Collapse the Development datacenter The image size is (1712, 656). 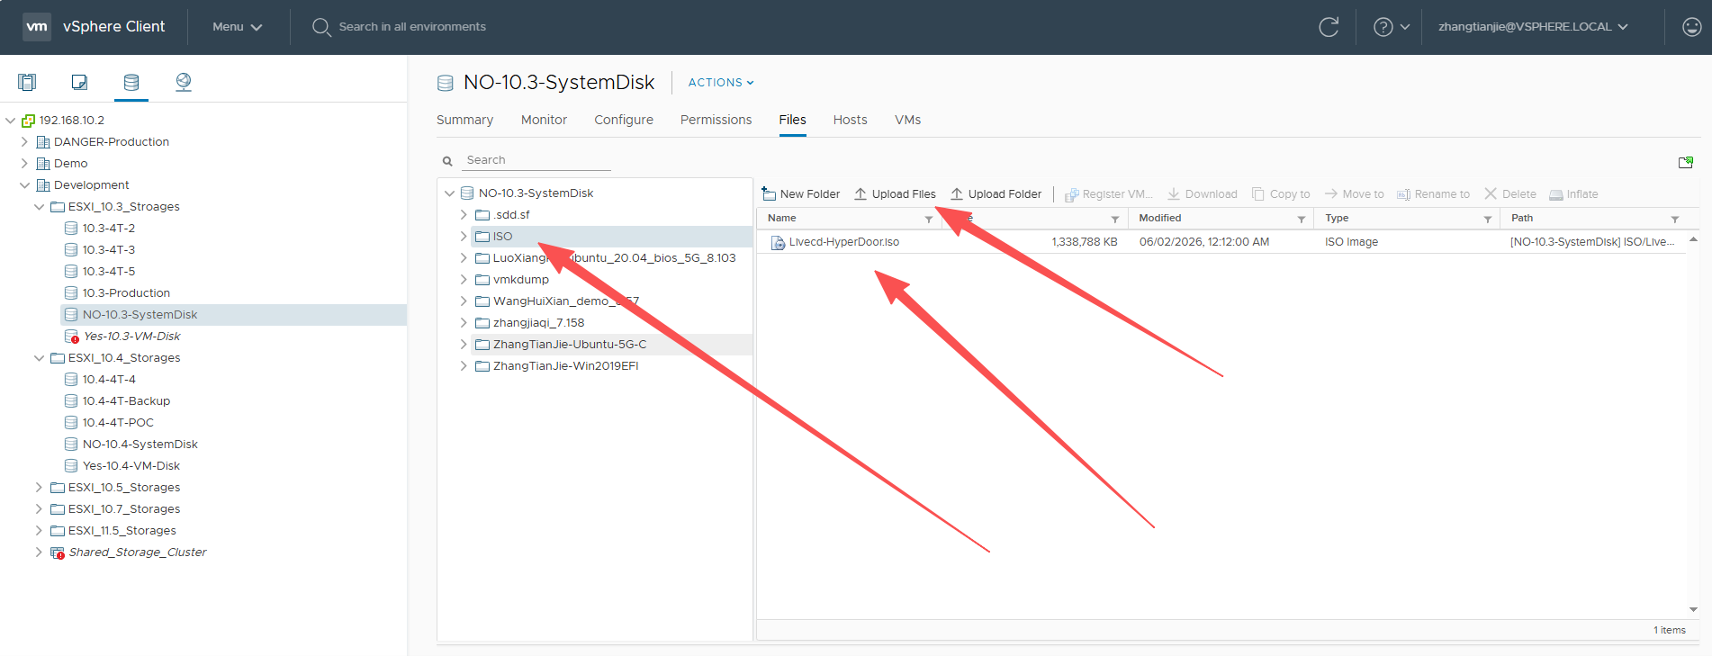[x=24, y=184]
